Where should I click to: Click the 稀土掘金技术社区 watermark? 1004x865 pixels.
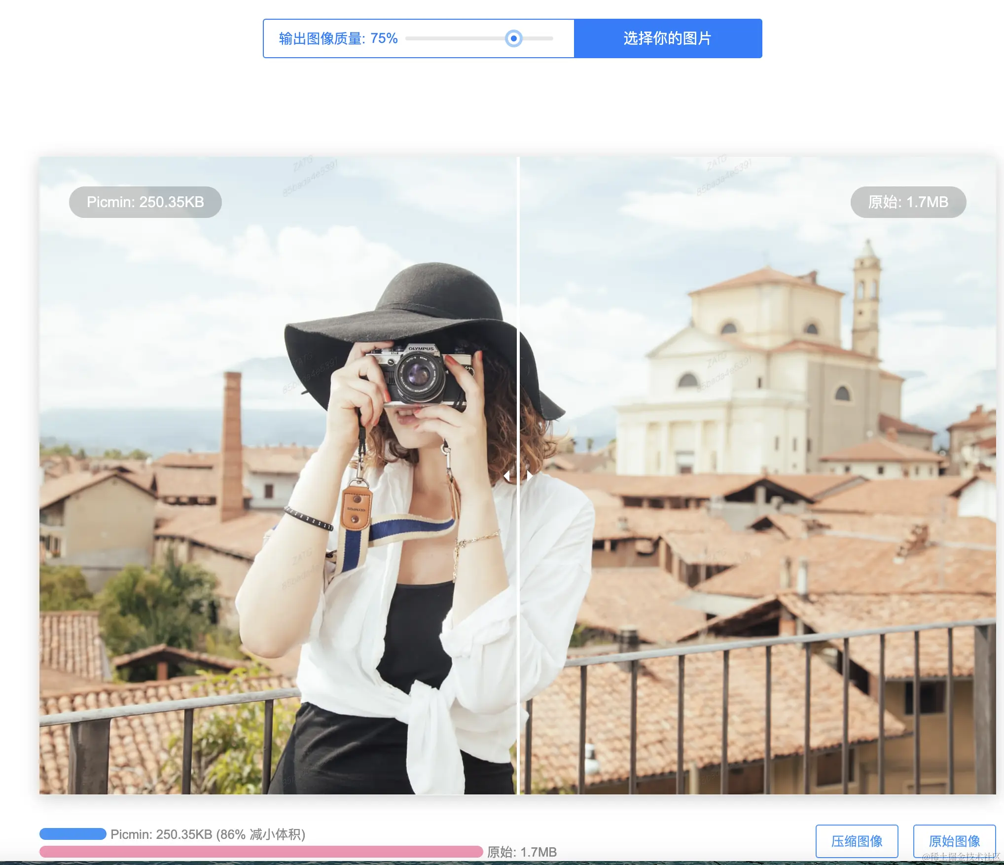tap(961, 857)
